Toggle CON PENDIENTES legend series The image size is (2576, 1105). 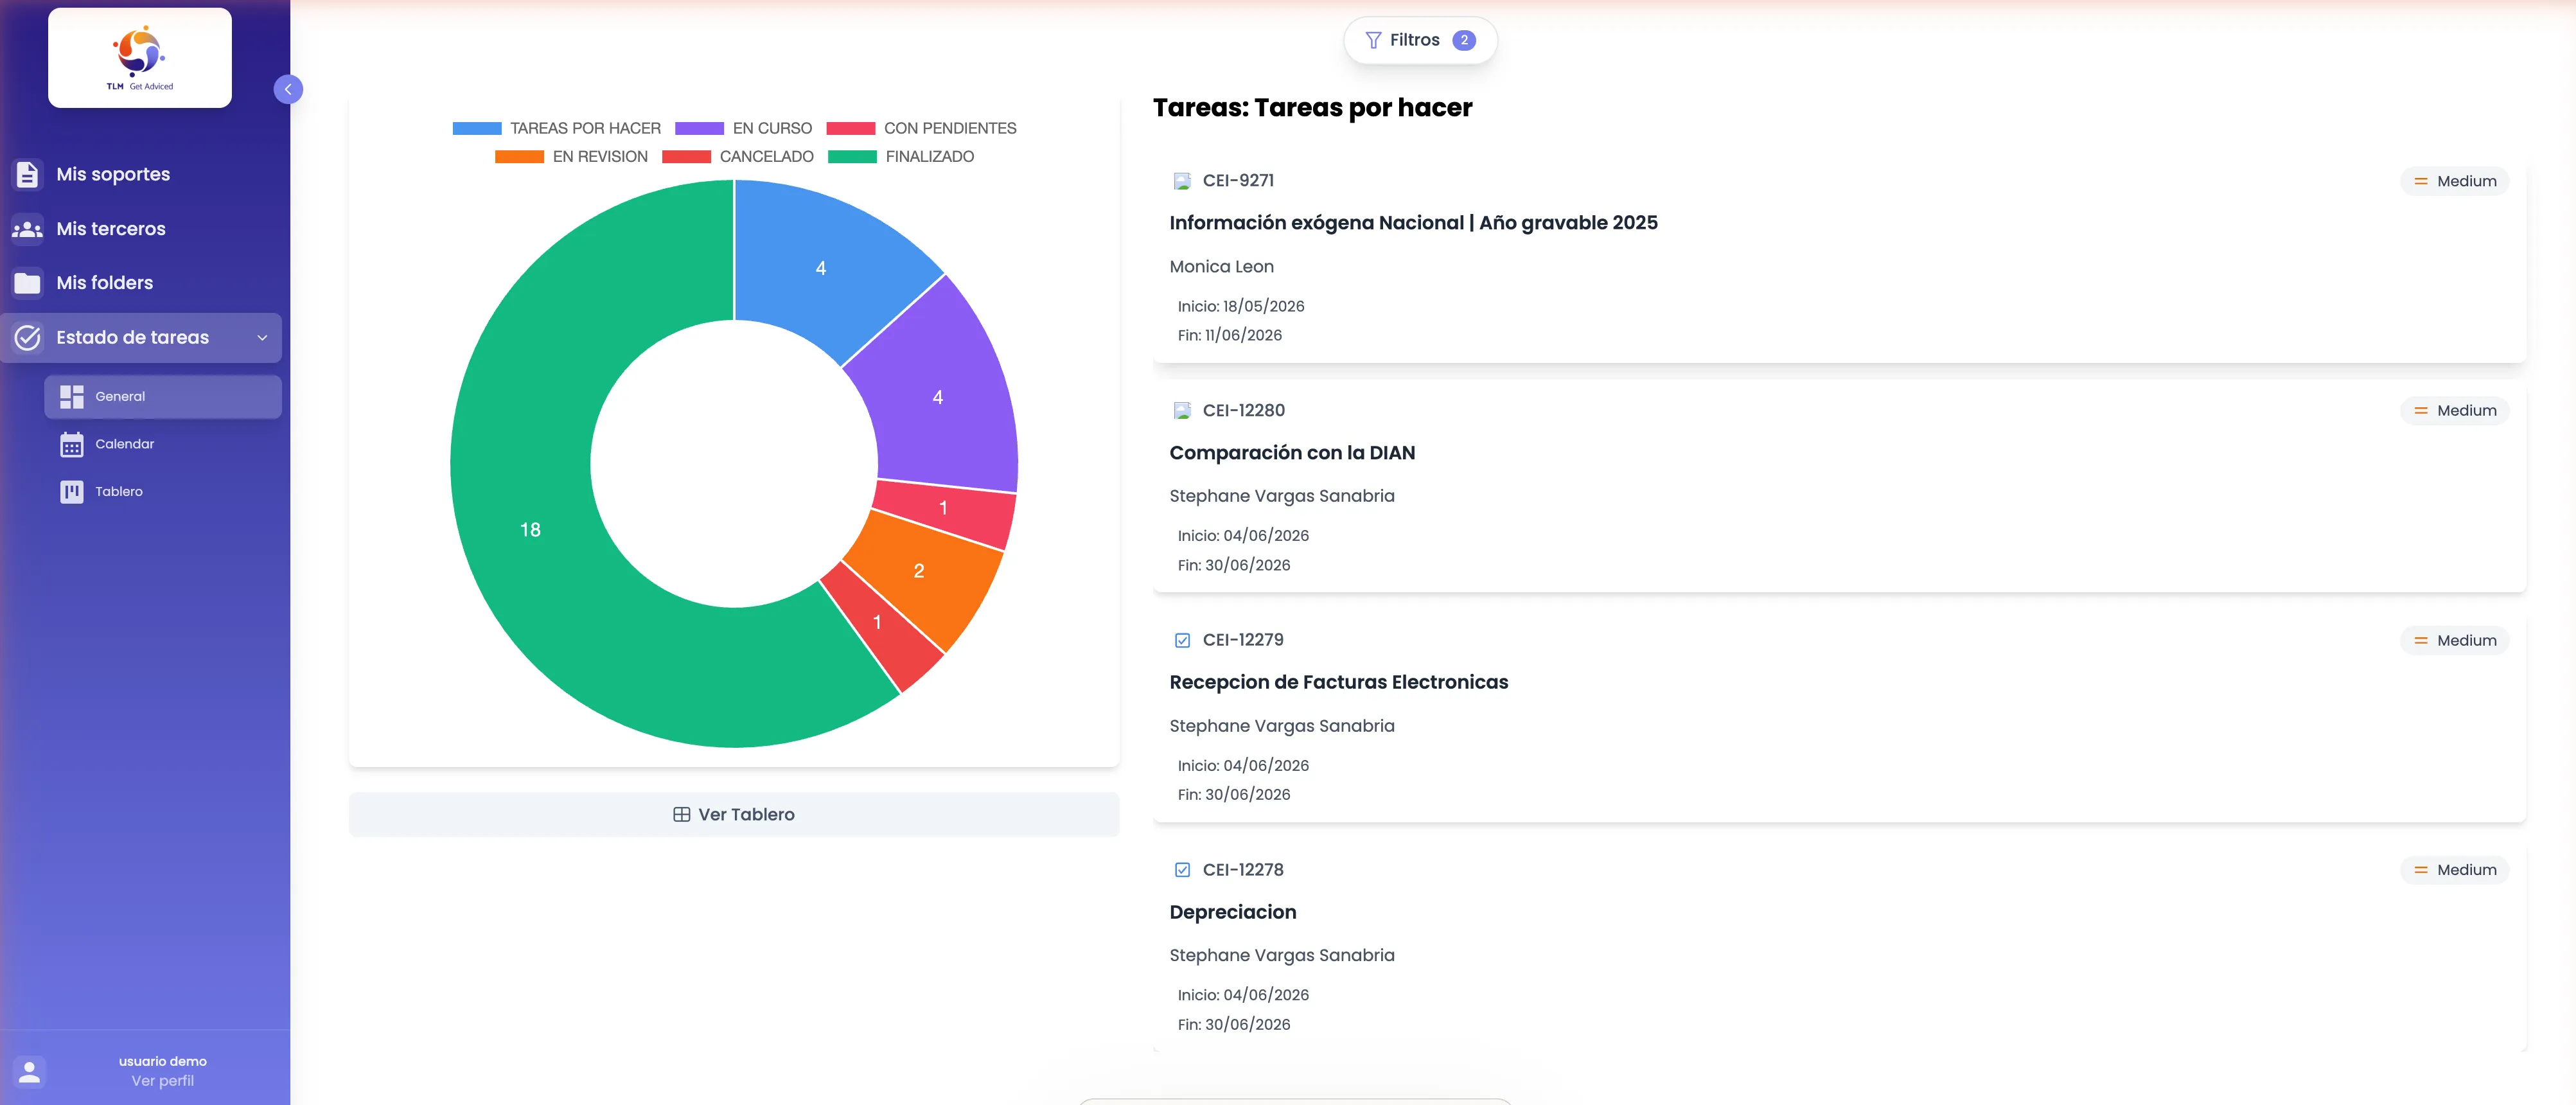click(921, 128)
